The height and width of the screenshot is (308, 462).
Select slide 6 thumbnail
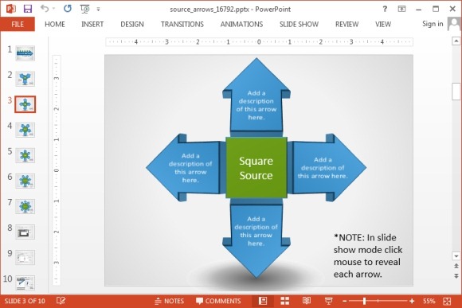click(x=25, y=181)
